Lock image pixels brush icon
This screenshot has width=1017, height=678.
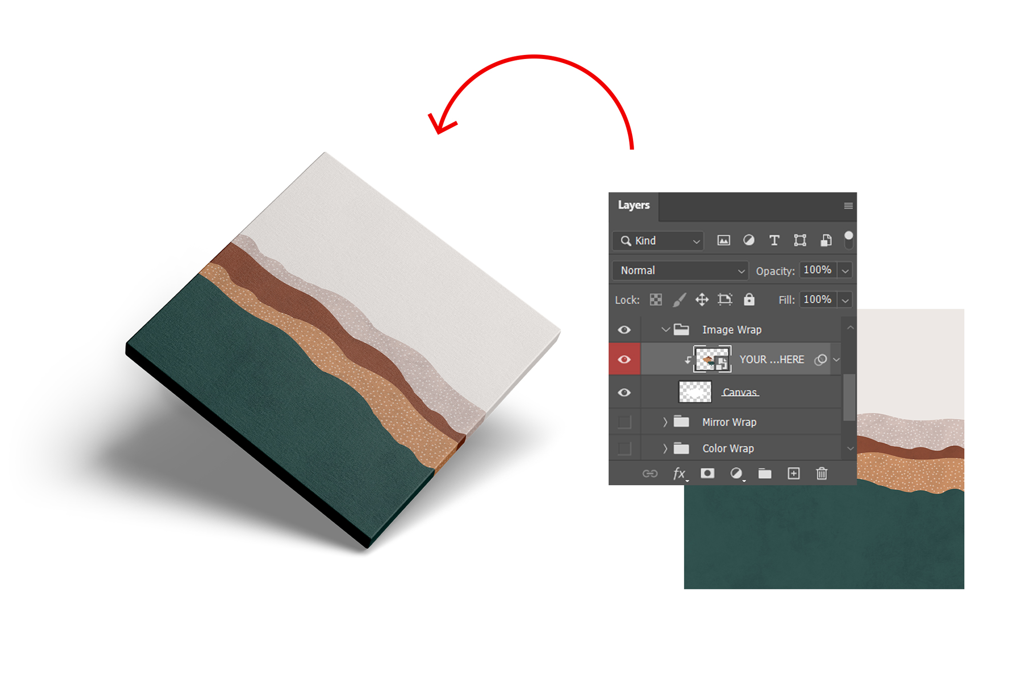tap(679, 300)
